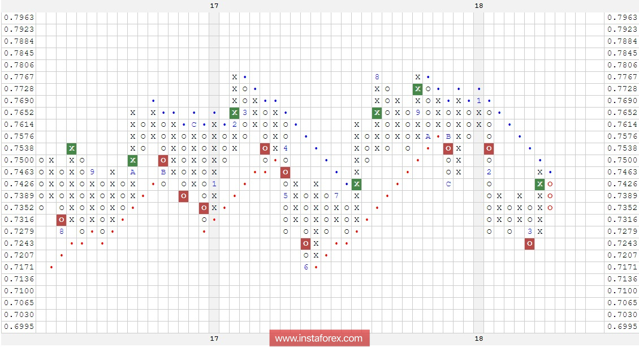Click month marker 4 in the 0.7538 row
Image resolution: width=639 pixels, height=347 pixels.
coord(285,148)
